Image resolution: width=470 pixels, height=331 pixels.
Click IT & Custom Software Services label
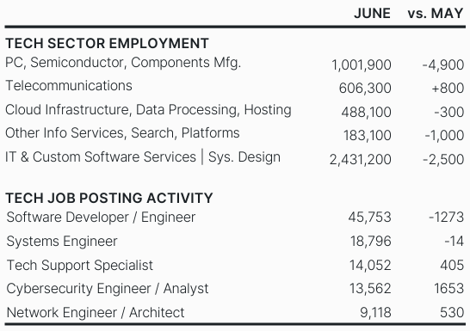(x=101, y=157)
